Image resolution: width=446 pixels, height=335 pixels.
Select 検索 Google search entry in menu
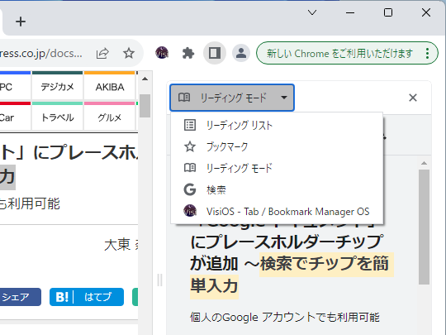[277, 189]
